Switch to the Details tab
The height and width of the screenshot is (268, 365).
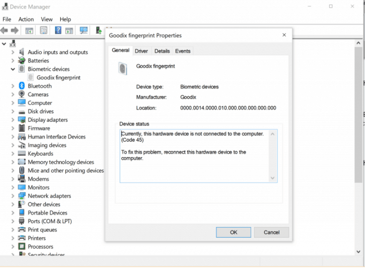[x=162, y=51]
